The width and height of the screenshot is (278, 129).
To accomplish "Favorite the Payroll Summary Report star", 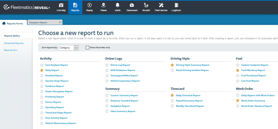I will coord(172,100).
